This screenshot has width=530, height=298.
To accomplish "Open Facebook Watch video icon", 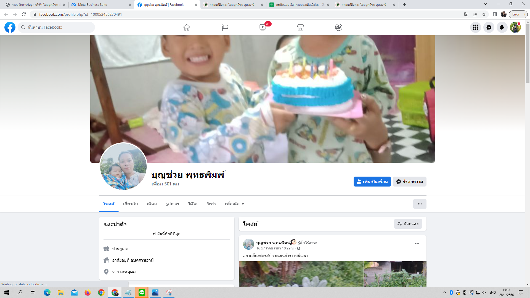I will [263, 27].
